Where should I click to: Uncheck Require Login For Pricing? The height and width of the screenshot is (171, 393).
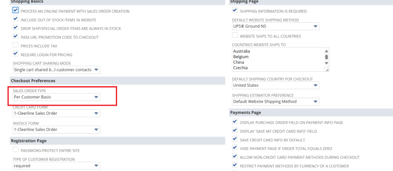click(x=15, y=54)
